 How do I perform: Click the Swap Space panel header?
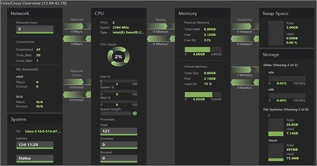point(287,13)
